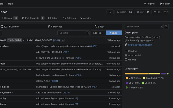
Task: View the 5 Tags list
Action: coord(99,26)
